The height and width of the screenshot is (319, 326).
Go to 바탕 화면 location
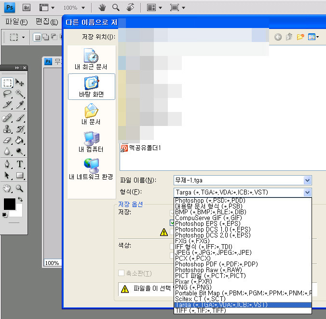(92, 86)
